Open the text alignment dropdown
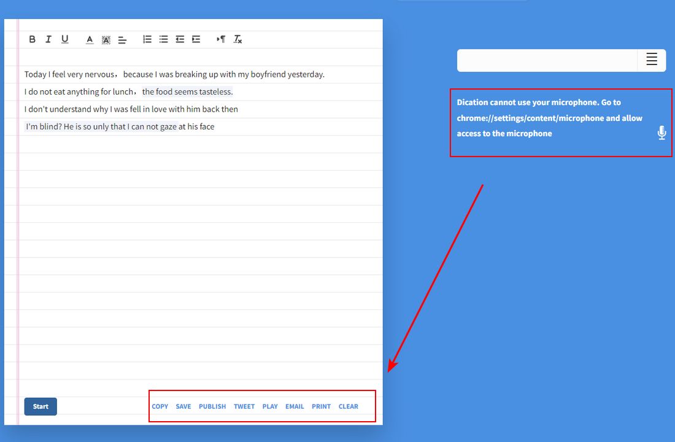The height and width of the screenshot is (442, 675). (x=122, y=40)
